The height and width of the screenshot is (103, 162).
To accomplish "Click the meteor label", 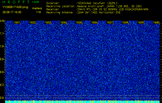I will click(x=37, y=8).
